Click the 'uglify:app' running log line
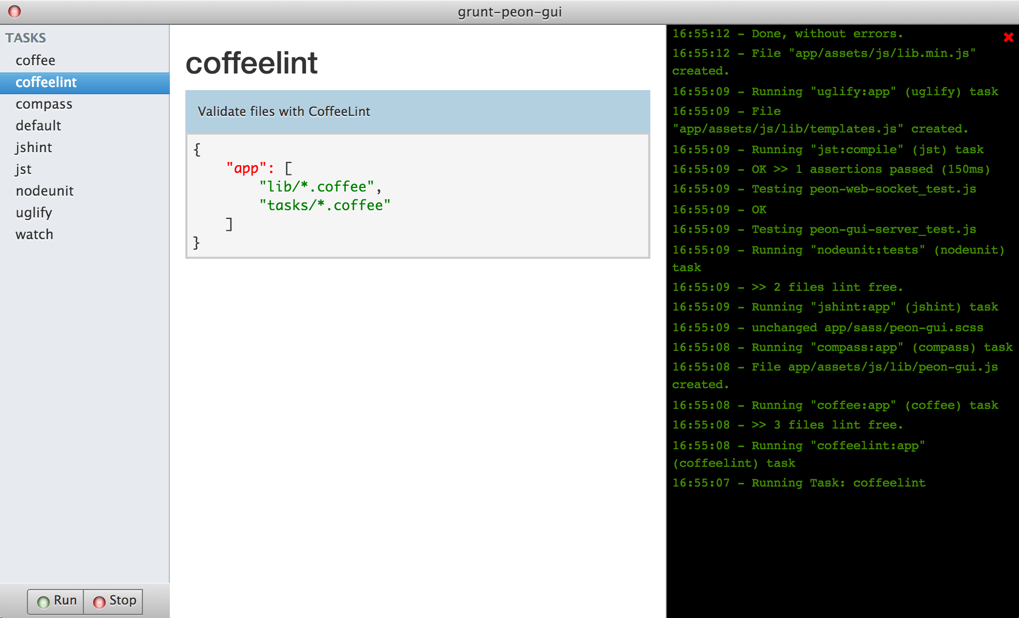The image size is (1019, 618). pos(835,92)
